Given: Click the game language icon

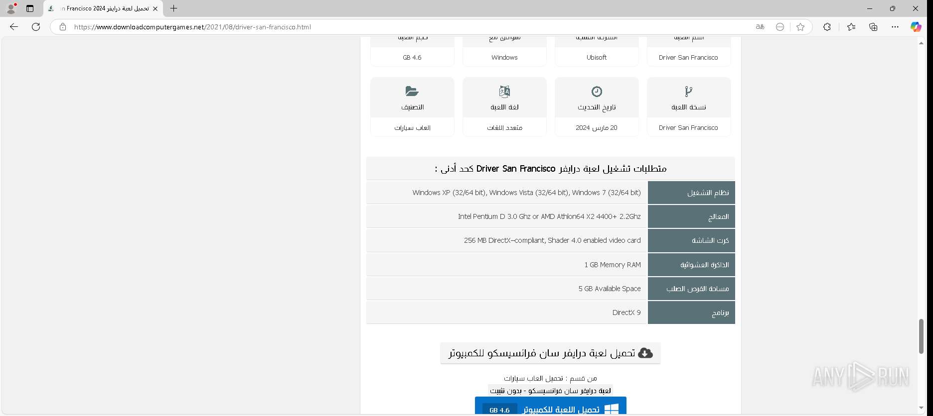Looking at the screenshot, I should pos(504,91).
